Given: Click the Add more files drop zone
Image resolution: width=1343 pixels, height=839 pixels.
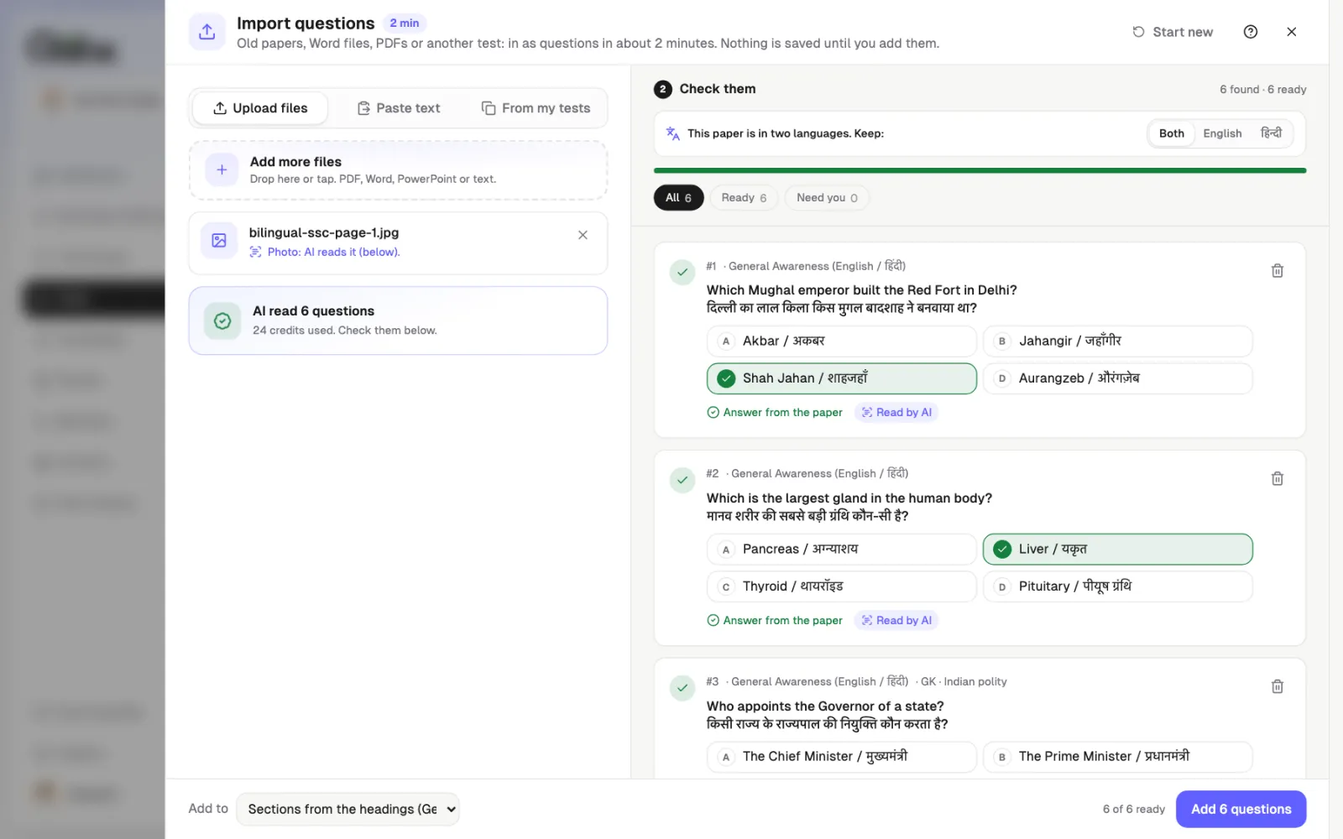Looking at the screenshot, I should tap(398, 169).
